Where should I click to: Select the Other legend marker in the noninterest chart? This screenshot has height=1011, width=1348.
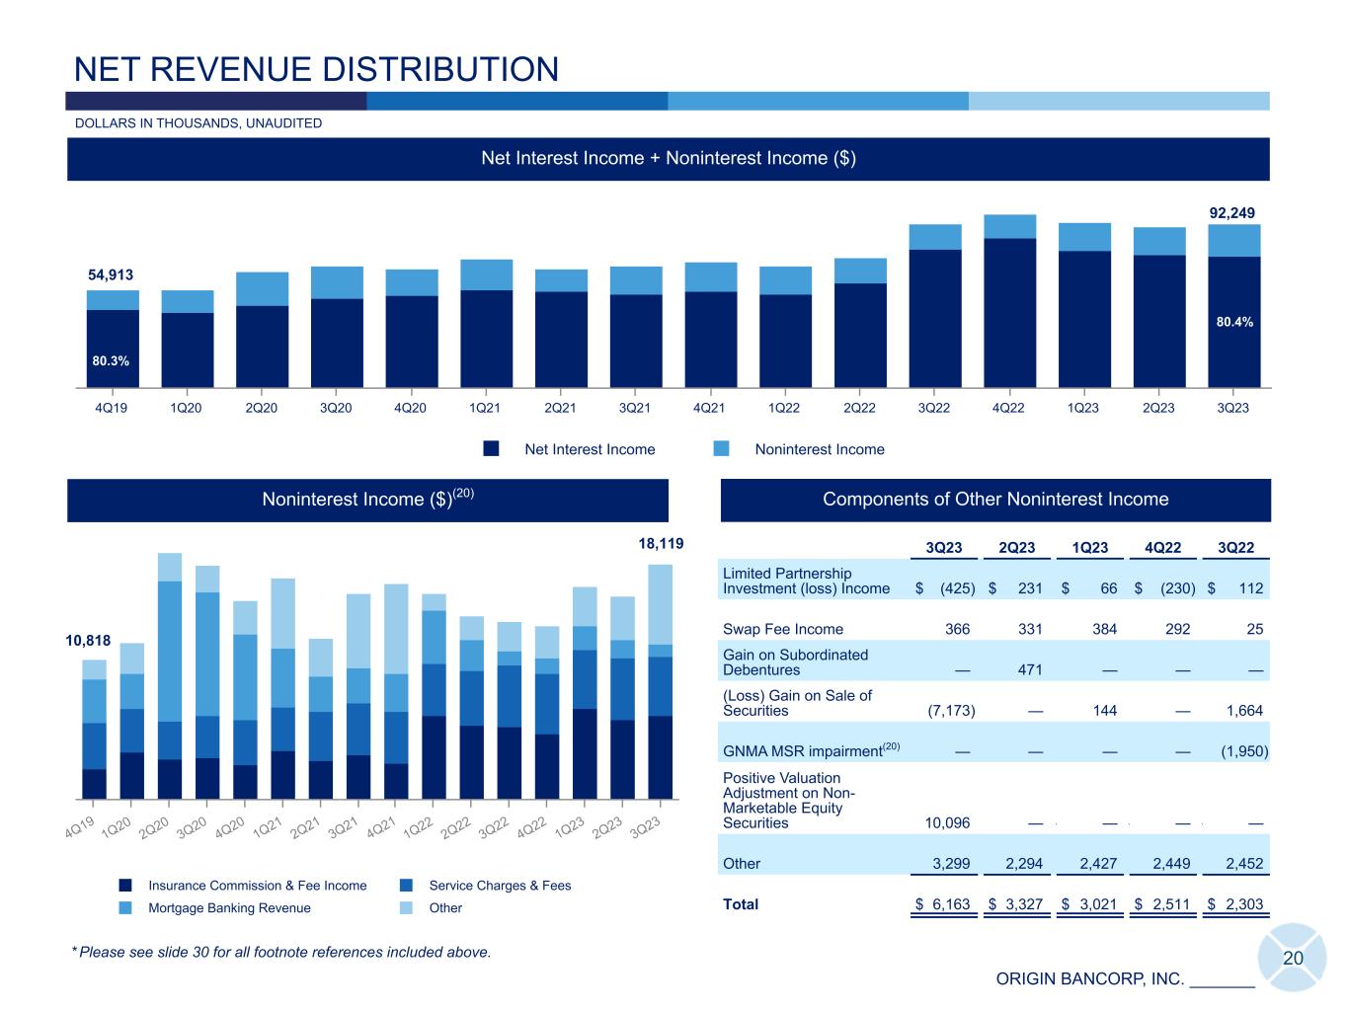407,908
